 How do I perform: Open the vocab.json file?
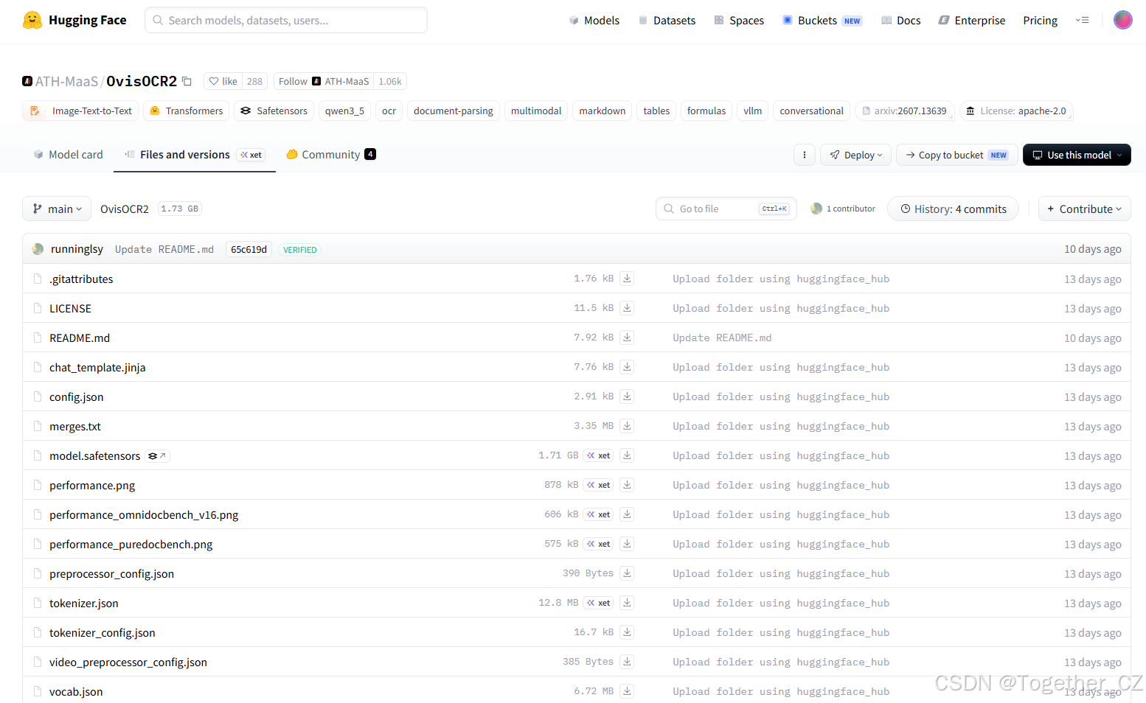click(76, 691)
